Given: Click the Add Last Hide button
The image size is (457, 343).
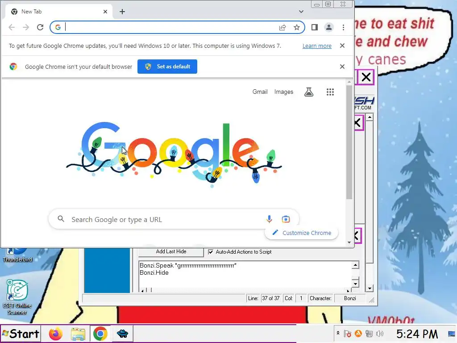Looking at the screenshot, I should (x=171, y=252).
